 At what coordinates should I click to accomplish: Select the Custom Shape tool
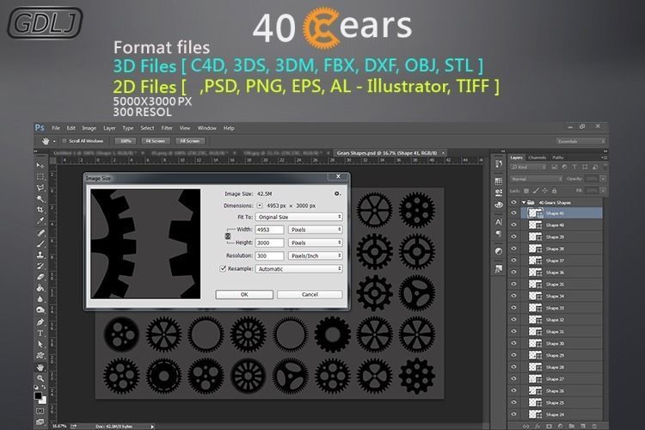point(40,355)
